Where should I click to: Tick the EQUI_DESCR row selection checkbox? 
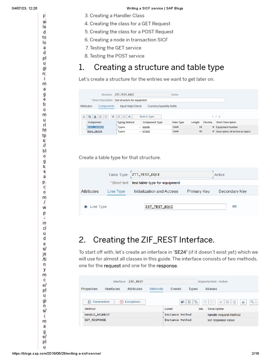pyautogui.click(x=84, y=132)
